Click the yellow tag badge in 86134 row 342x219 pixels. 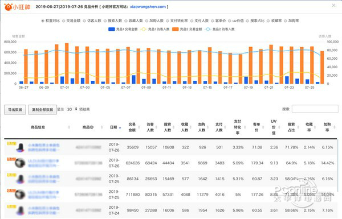click(11, 175)
